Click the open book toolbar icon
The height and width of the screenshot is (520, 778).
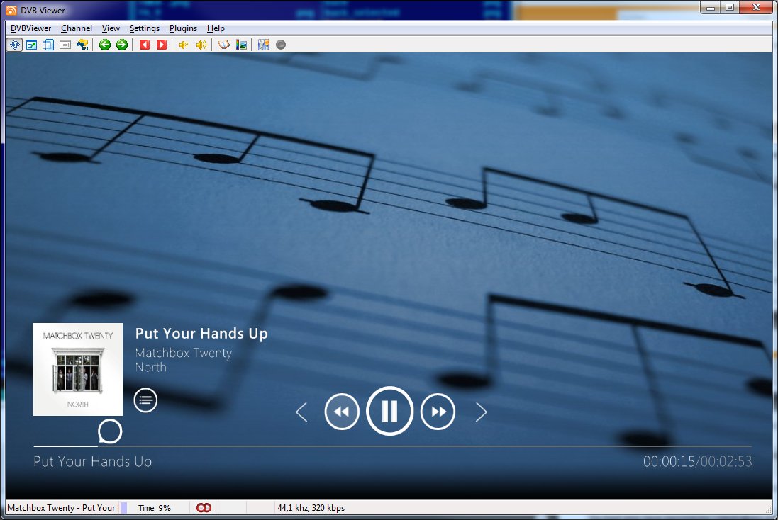point(224,45)
